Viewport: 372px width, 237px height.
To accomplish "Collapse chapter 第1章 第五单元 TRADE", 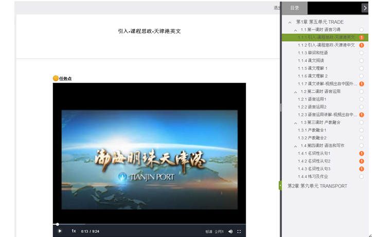I will coord(290,22).
